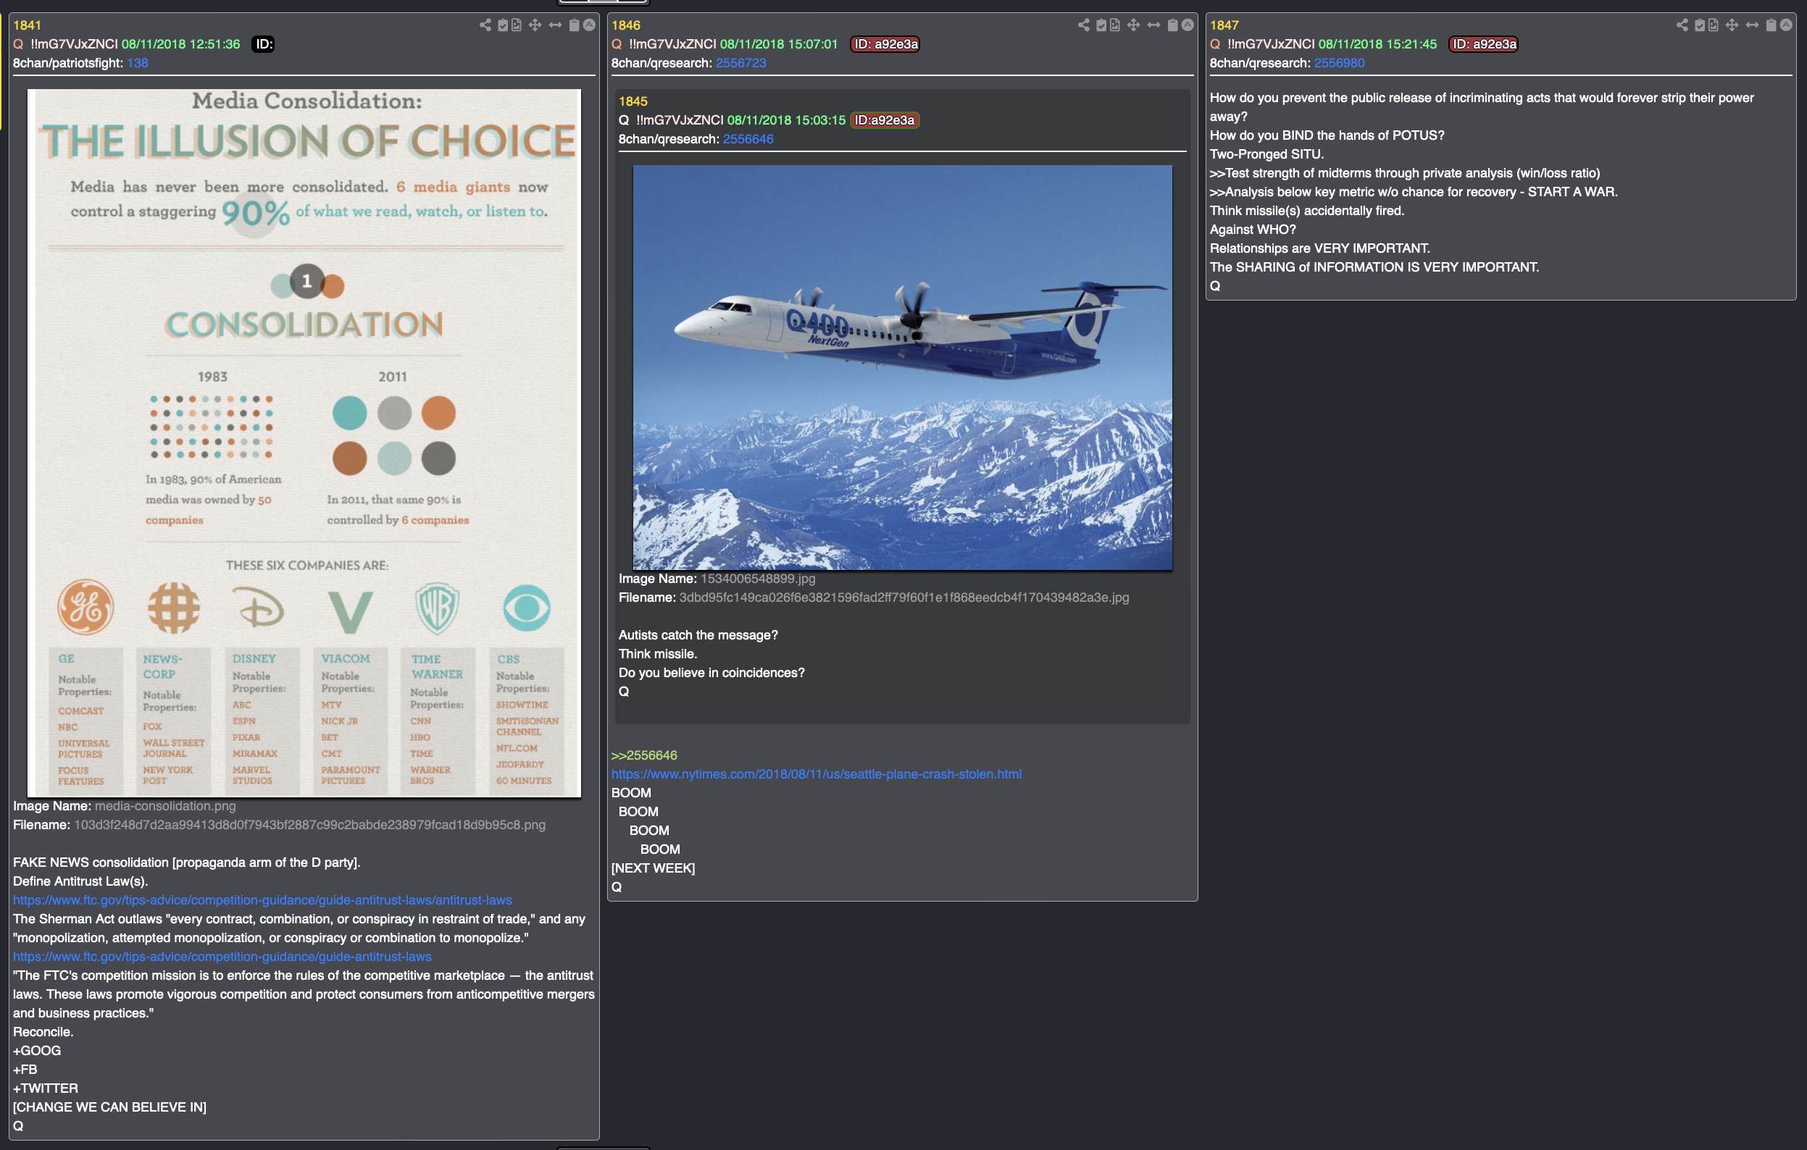
Task: Open the nytimes seattle-plane-crash-stolen link
Action: click(x=817, y=774)
